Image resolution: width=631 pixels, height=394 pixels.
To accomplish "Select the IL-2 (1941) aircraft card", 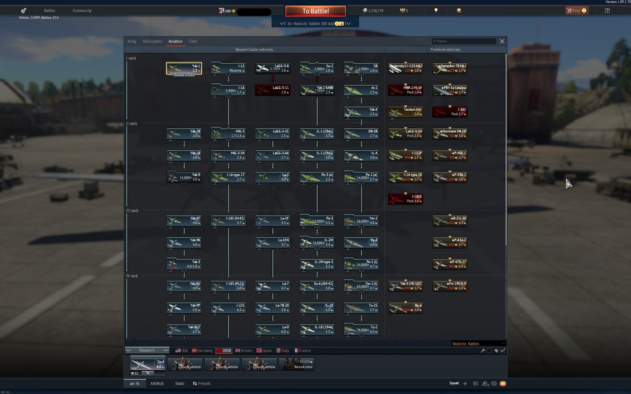I will [x=317, y=134].
